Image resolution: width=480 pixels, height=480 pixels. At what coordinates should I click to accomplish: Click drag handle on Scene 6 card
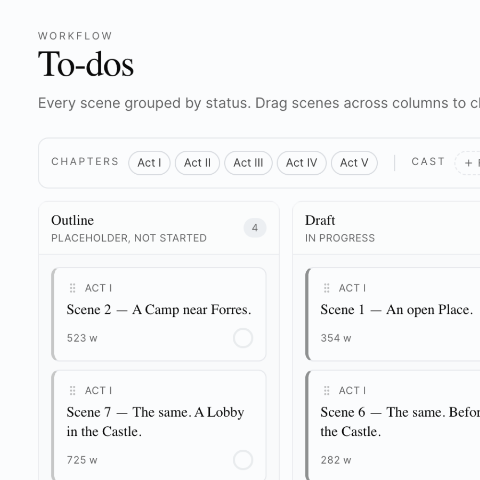pyautogui.click(x=326, y=391)
